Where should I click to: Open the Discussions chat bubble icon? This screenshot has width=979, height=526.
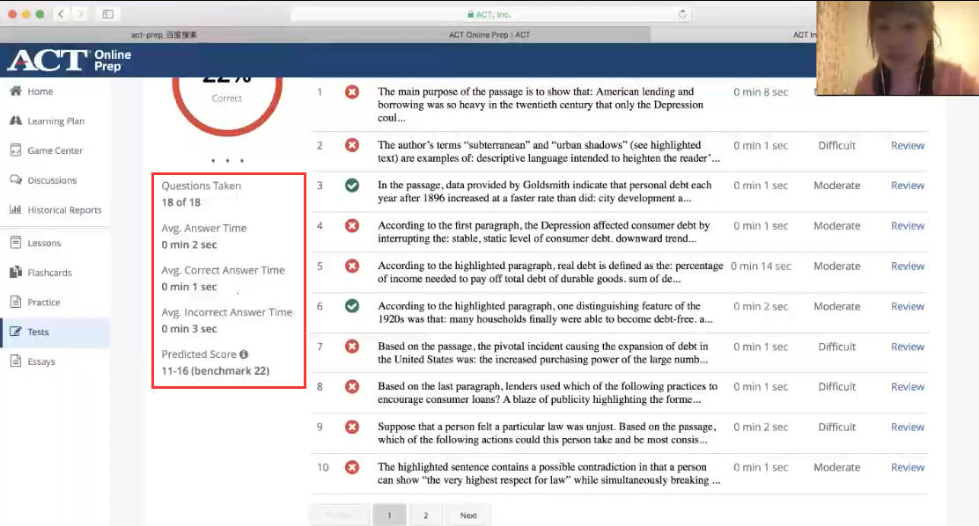[x=16, y=179]
